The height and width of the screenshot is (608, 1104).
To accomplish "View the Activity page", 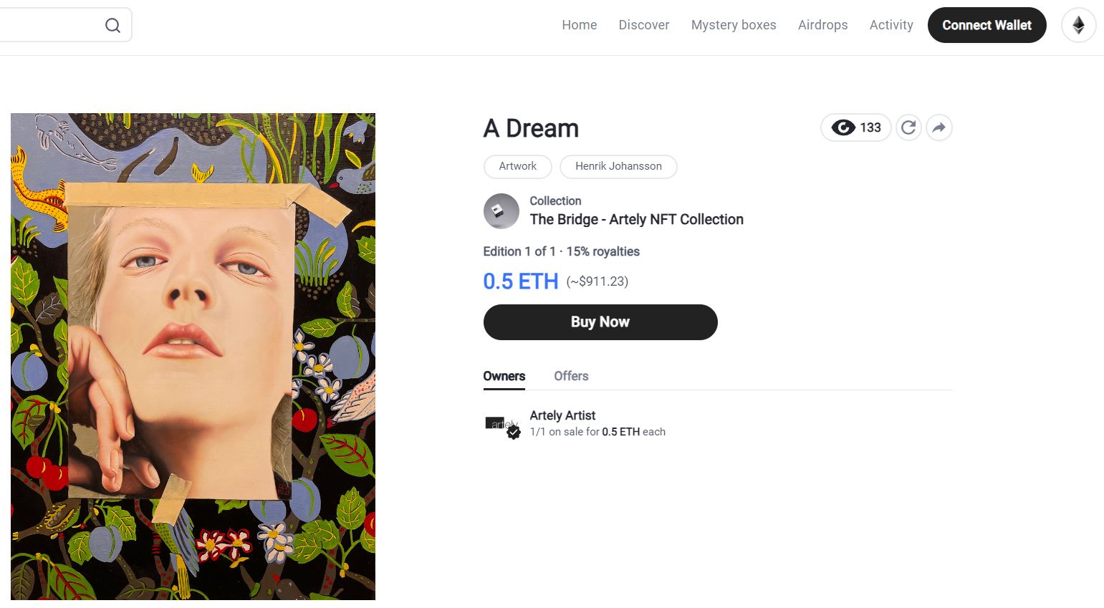I will click(x=891, y=25).
